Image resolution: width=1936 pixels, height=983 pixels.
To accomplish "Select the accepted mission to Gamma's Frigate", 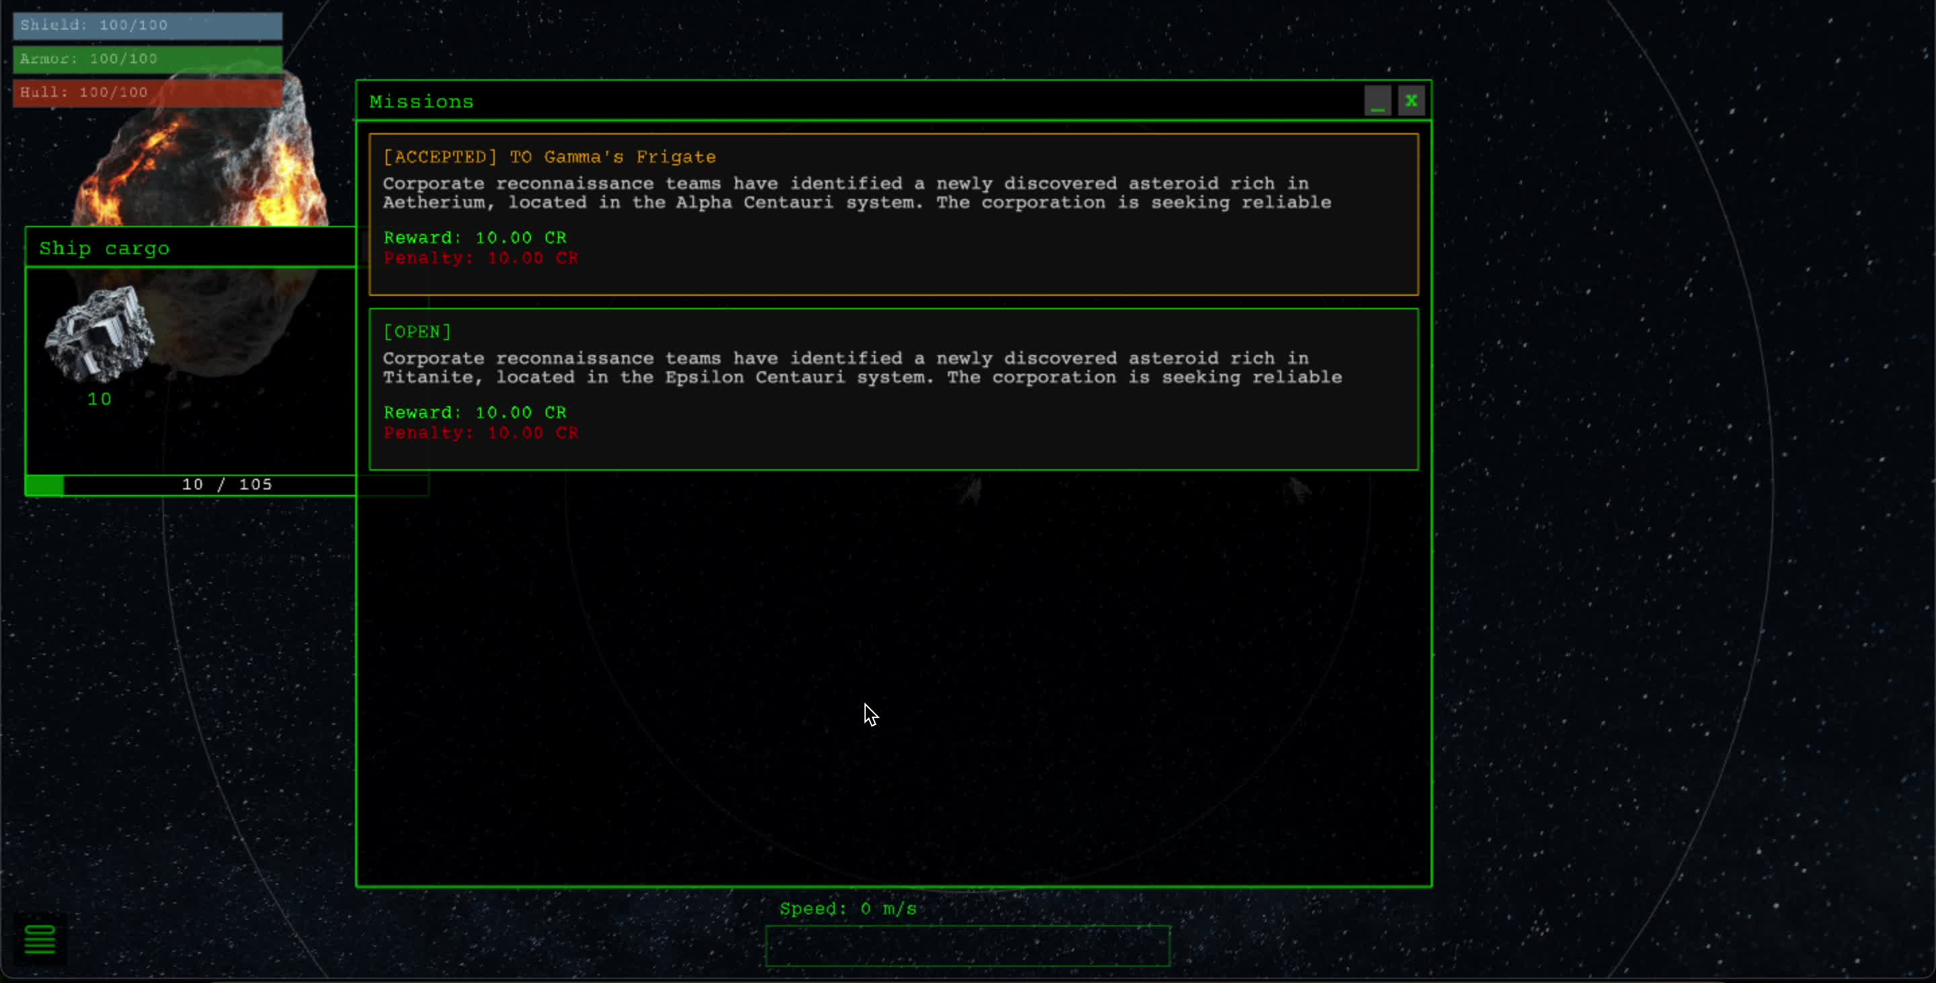I will 893,214.
